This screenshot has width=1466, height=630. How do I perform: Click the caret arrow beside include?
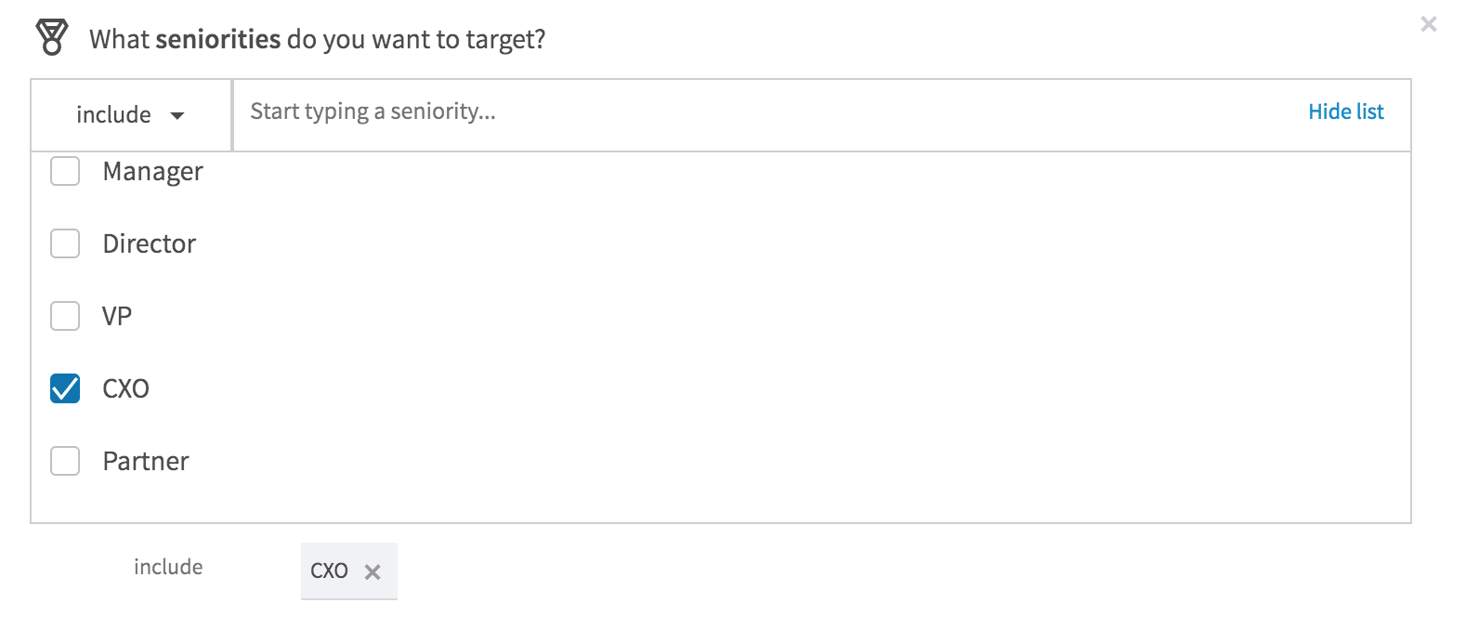(x=177, y=116)
